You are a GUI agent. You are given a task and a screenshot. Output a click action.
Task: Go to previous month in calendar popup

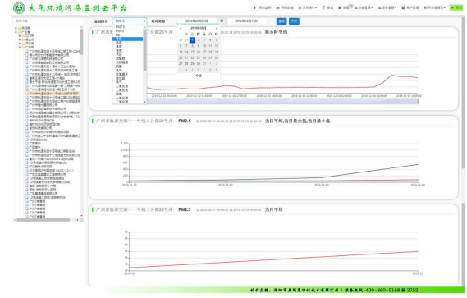181,28
